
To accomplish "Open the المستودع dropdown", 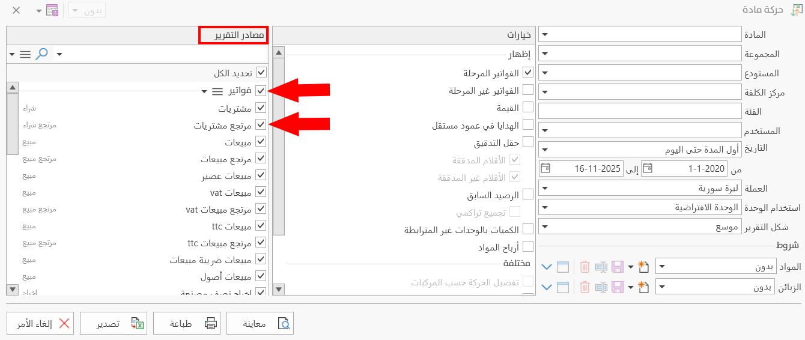I will click(545, 73).
